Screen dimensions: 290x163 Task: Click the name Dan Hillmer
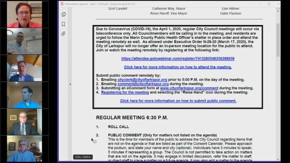tap(231, 8)
